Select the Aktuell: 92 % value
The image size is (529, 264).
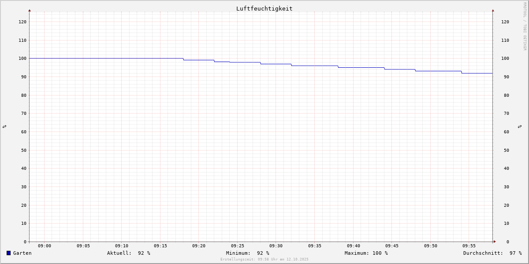click(x=129, y=253)
